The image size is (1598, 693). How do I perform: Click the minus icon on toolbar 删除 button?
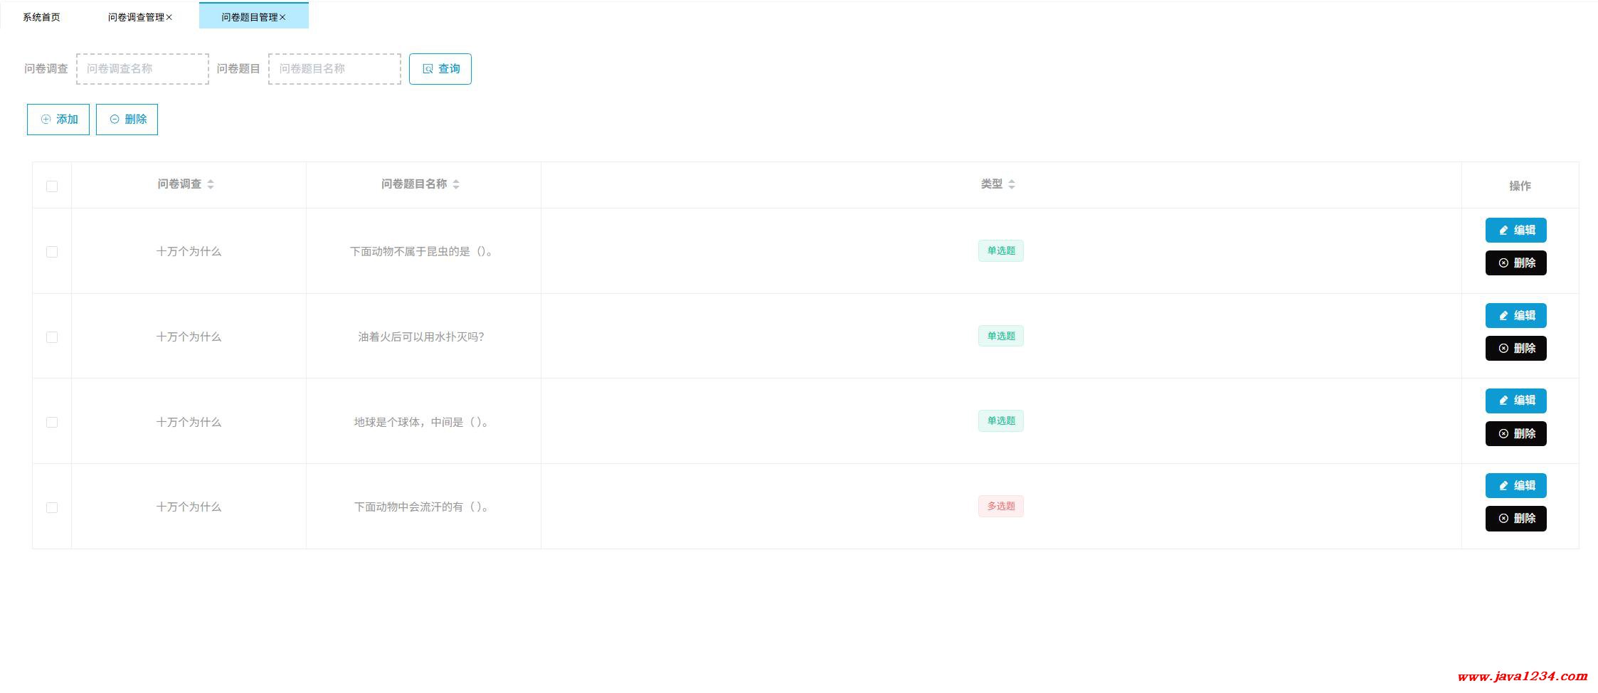click(115, 120)
